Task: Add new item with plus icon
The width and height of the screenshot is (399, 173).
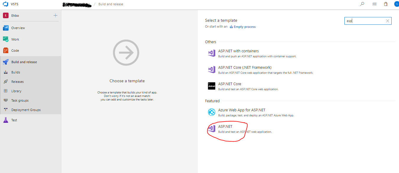Action: click(x=55, y=15)
